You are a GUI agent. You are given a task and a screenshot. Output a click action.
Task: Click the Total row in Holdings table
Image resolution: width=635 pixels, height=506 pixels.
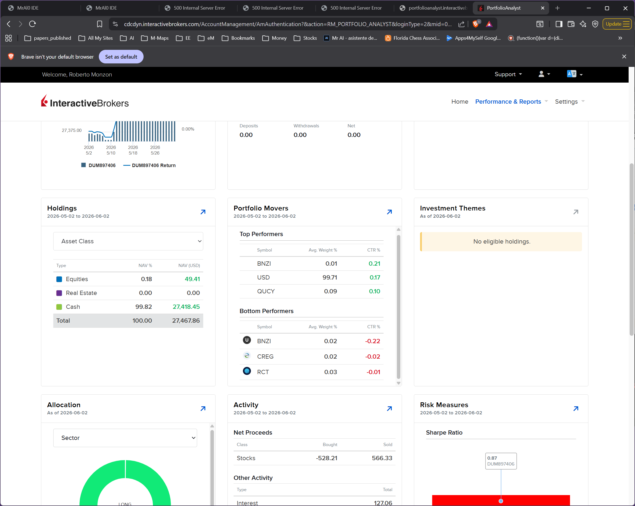[128, 321]
